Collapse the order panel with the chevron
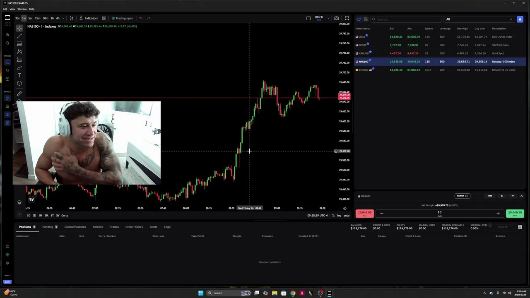This screenshot has height=298, width=530. click(x=522, y=196)
